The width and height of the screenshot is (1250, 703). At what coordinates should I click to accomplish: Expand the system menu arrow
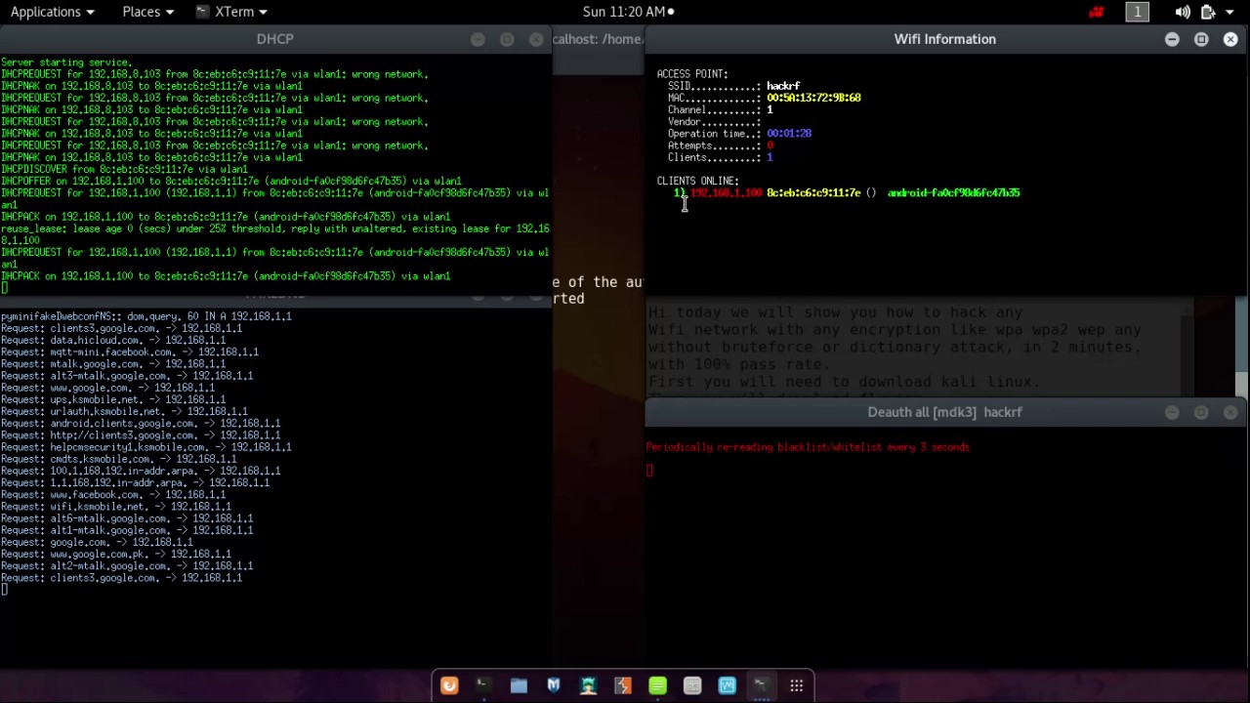1231,12
